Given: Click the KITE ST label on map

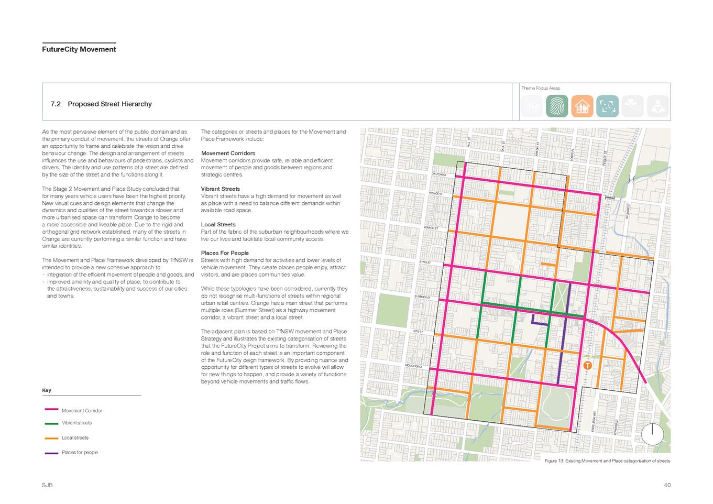Looking at the screenshot, I should pos(418,332).
